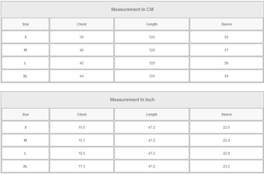264x174 pixels.
Task: Click the chest value 40 cell
Action: [x=82, y=50]
